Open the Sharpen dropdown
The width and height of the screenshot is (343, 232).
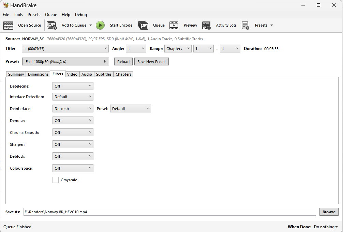point(73,144)
